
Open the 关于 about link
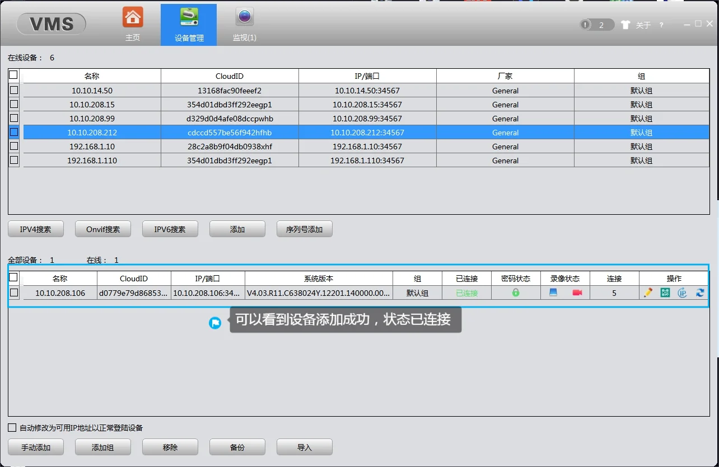click(x=643, y=25)
